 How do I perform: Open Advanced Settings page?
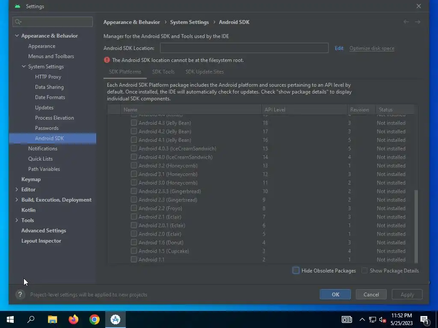(44, 230)
